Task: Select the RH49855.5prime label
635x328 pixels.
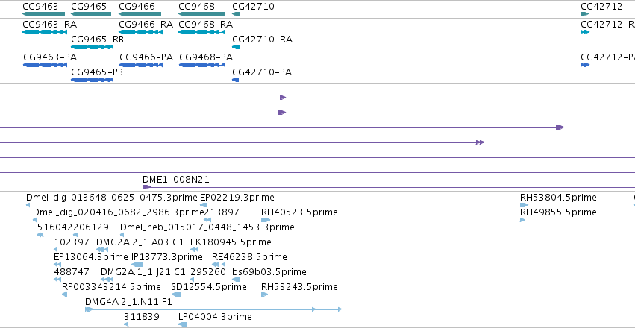Action: tap(558, 212)
